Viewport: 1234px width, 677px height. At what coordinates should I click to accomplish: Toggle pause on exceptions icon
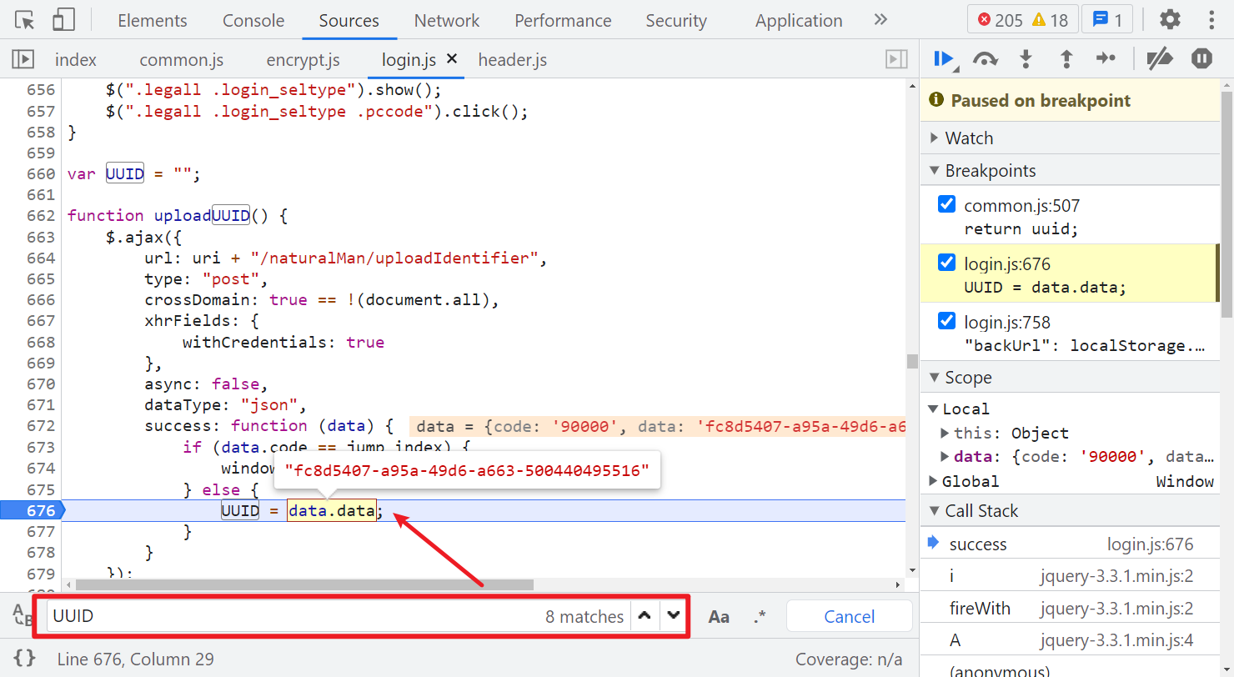coord(1201,58)
